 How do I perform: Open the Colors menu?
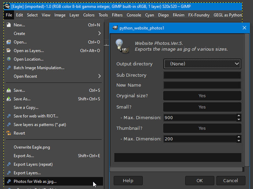(x=89, y=15)
